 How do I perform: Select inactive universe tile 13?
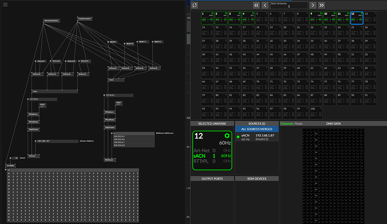pos(370,18)
